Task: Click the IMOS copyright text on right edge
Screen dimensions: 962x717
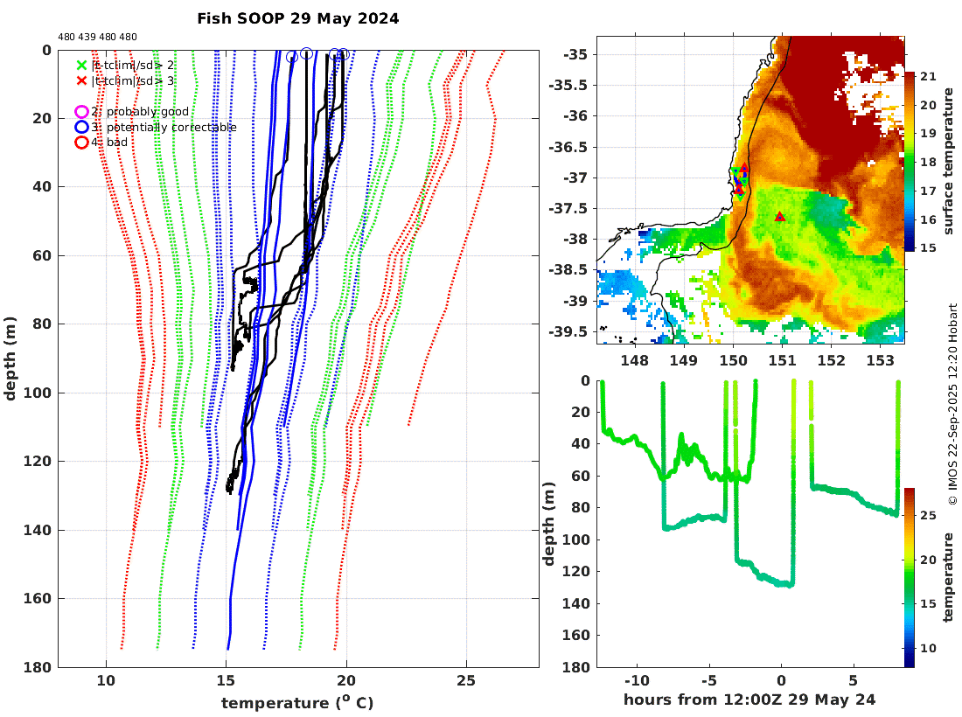Action: [952, 404]
